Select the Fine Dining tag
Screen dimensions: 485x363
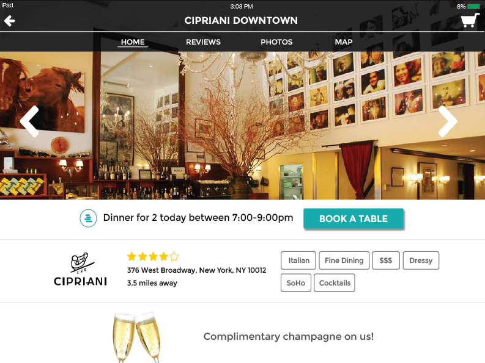tap(344, 261)
